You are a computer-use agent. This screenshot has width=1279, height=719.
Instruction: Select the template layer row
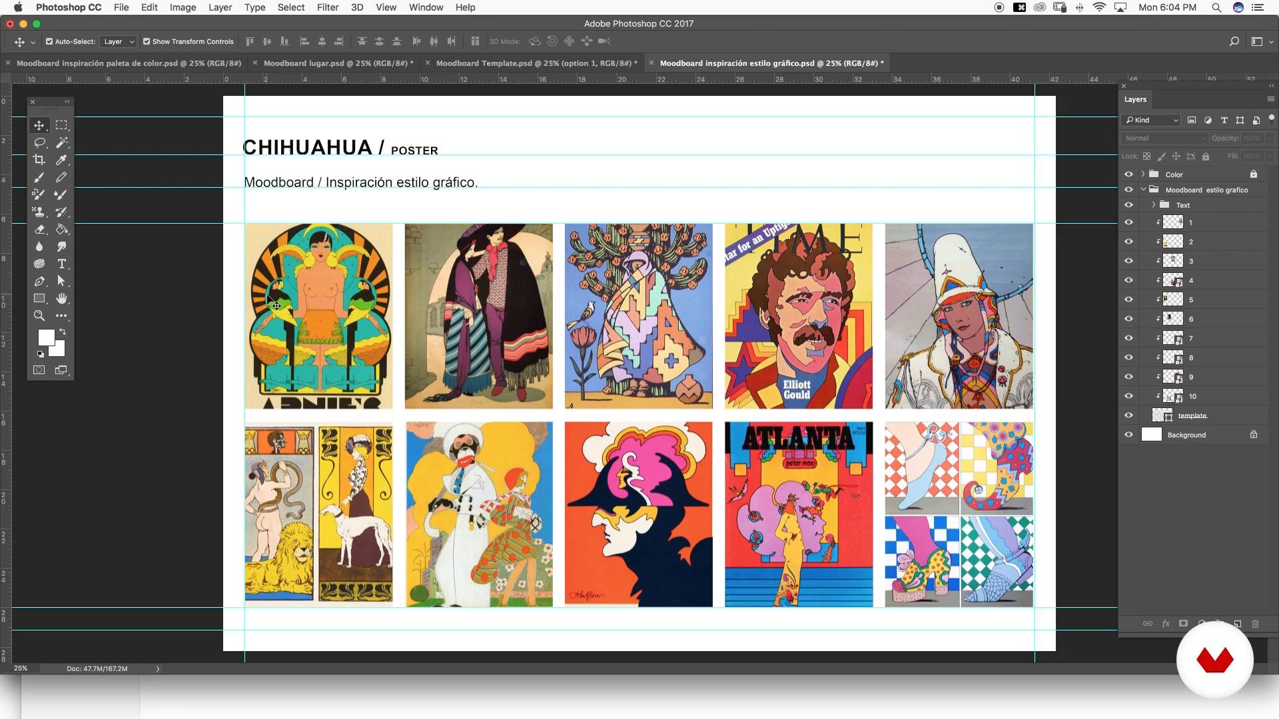pyautogui.click(x=1197, y=415)
